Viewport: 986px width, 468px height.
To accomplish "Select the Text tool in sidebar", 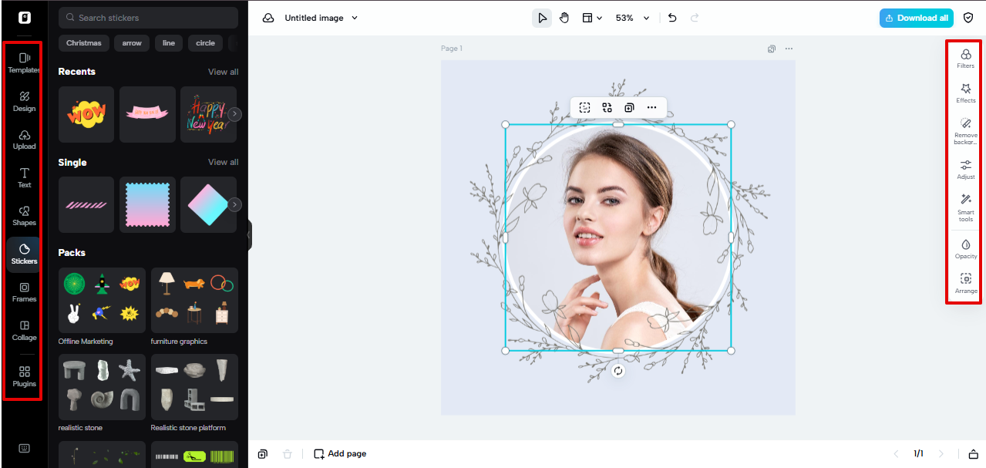I will click(x=24, y=178).
